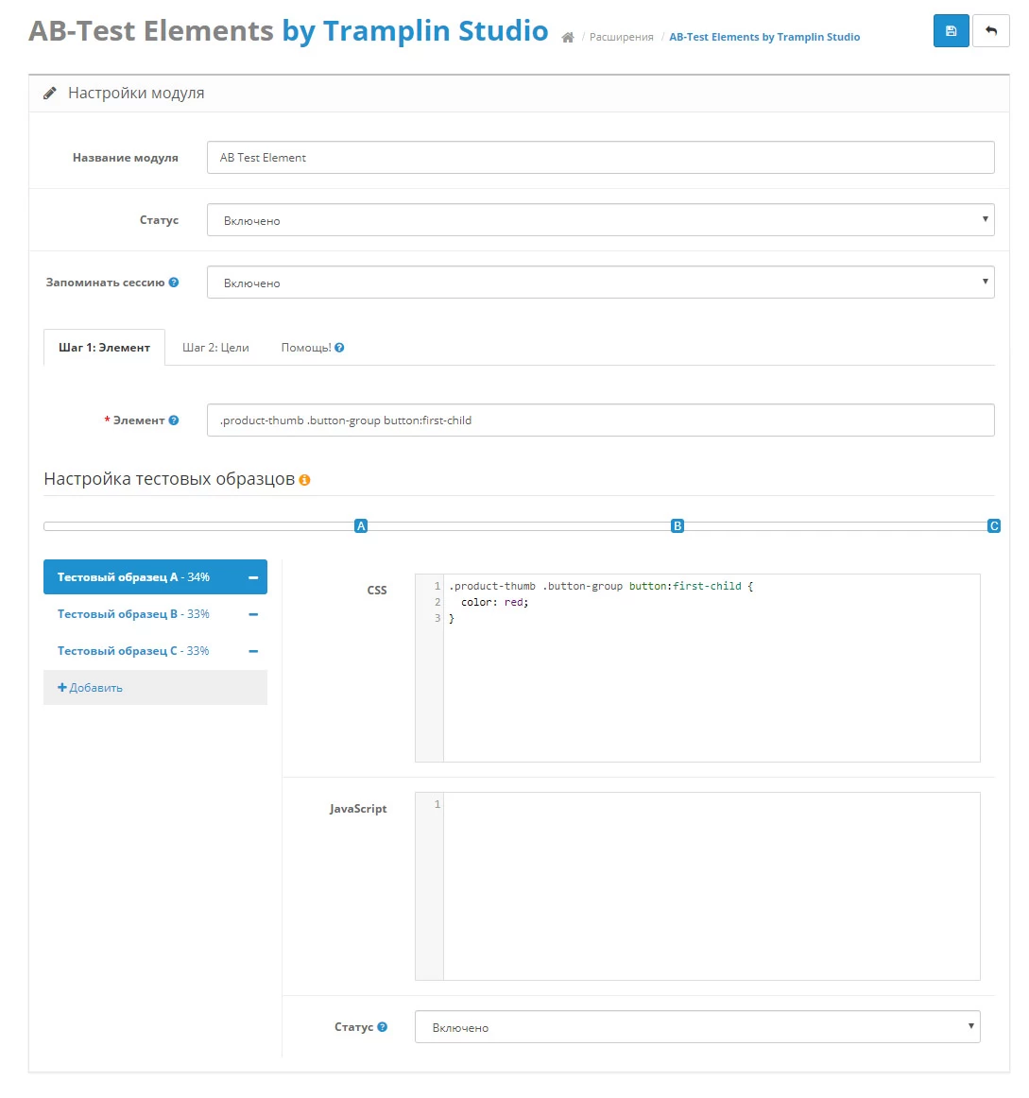Remove Тестовый образец C with the minus icon
This screenshot has width=1029, height=1098.
pyautogui.click(x=253, y=651)
